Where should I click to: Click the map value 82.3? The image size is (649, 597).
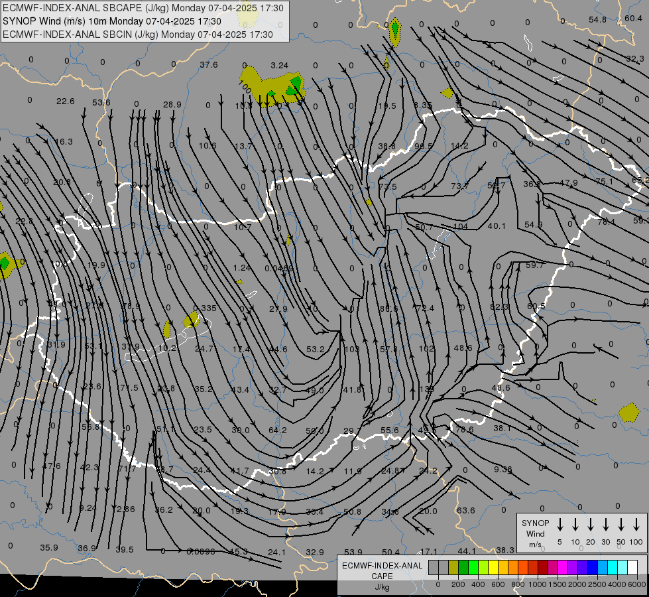pos(499,307)
